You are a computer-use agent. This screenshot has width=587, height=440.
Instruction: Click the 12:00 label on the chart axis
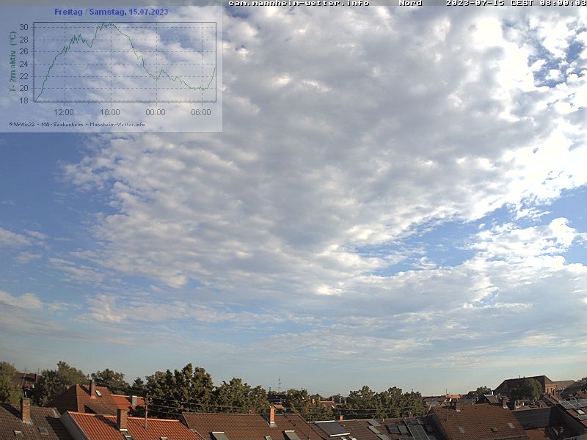[x=64, y=112]
